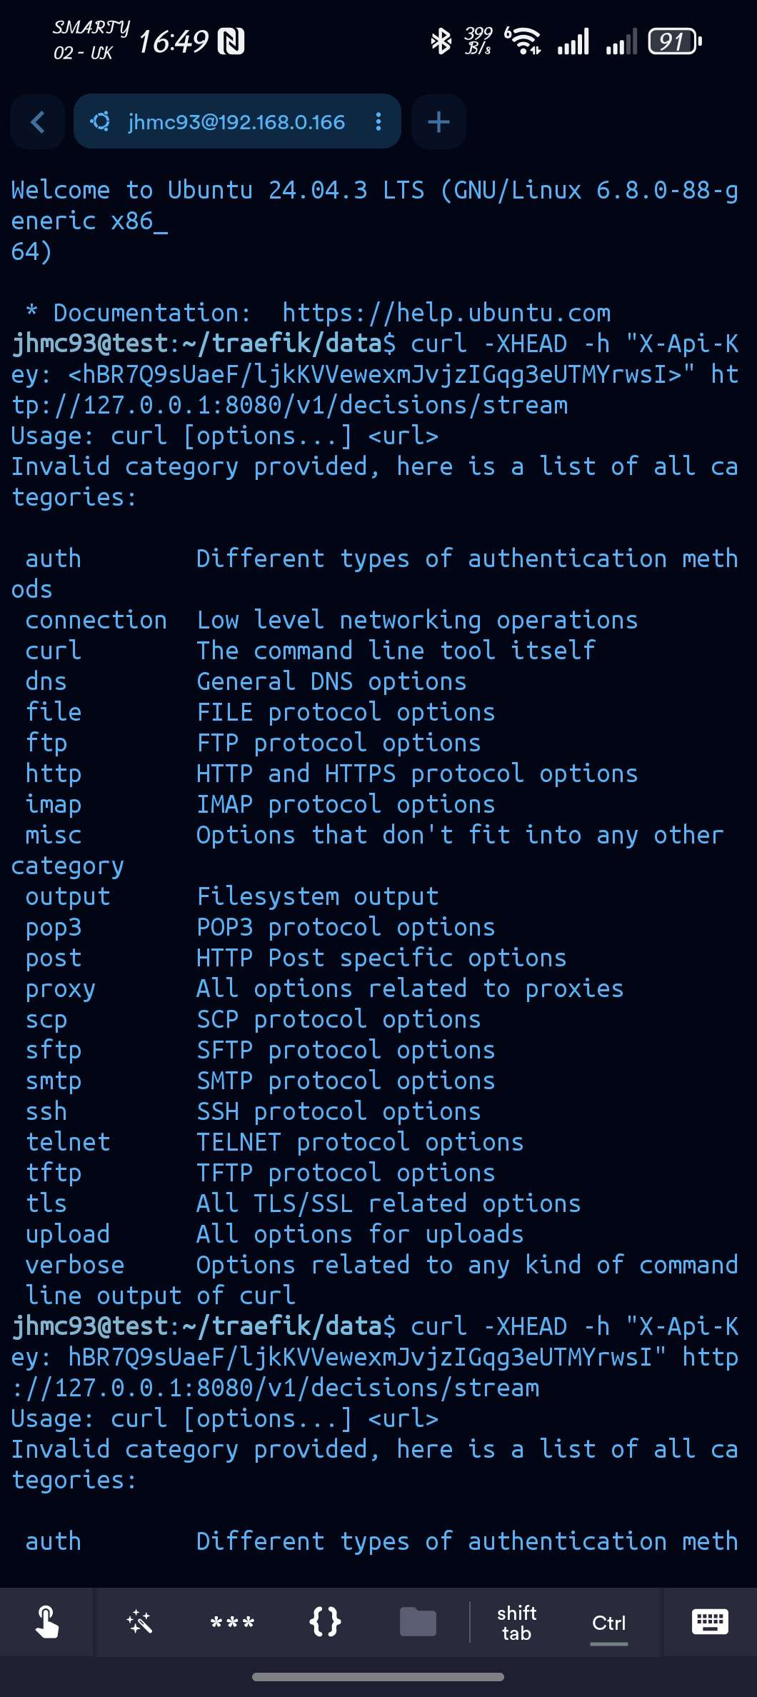757x1697 pixels.
Task: Tap the 16:49 clock in status bar
Action: click(173, 41)
